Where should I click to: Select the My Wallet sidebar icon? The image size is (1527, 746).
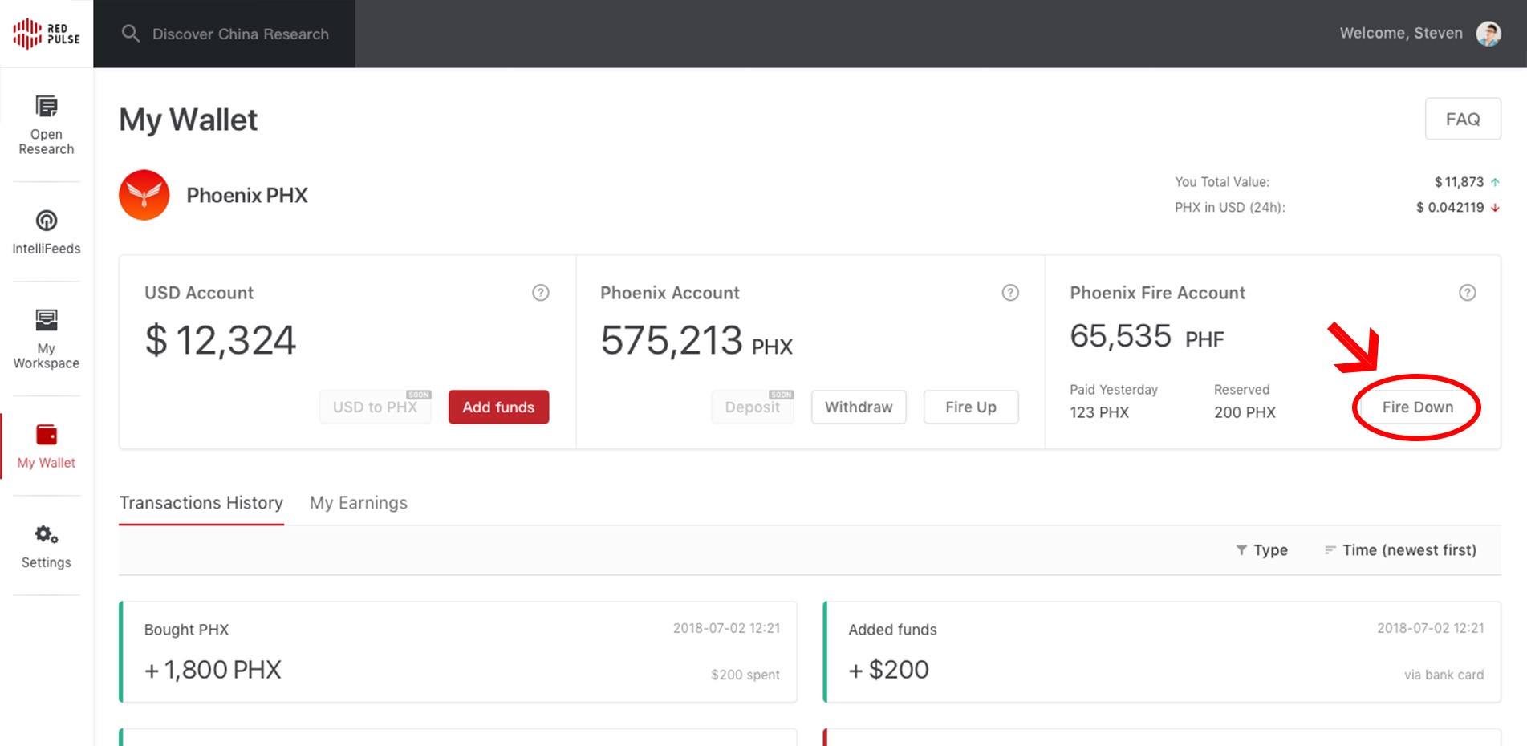click(47, 435)
